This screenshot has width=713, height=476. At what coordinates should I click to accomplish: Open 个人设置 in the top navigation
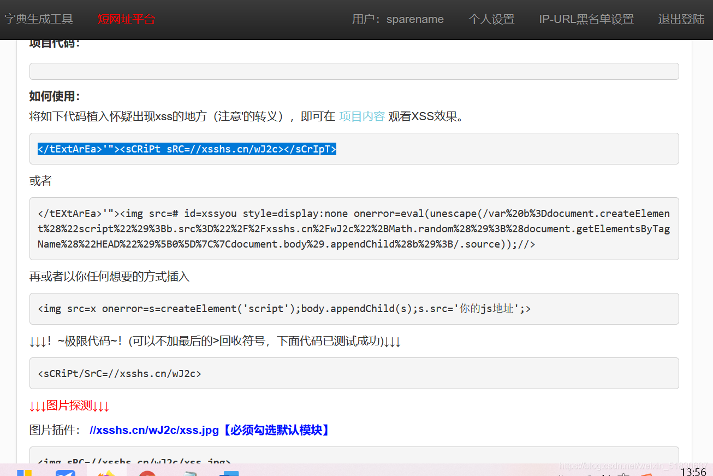491,19
